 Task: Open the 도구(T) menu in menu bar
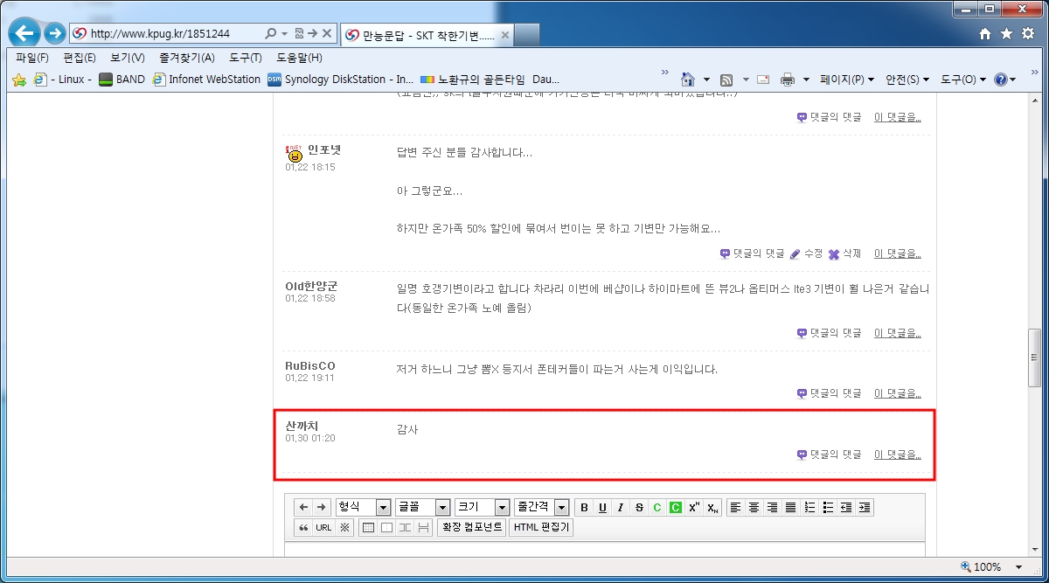(x=246, y=58)
